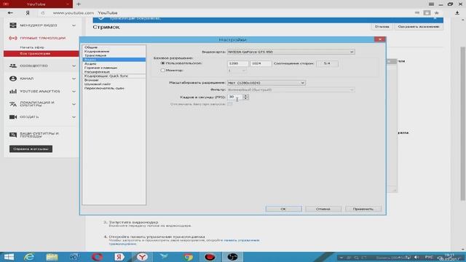Screen dimensions: 466x262
Task: Click the resolution width field 1280
Action: (238, 63)
